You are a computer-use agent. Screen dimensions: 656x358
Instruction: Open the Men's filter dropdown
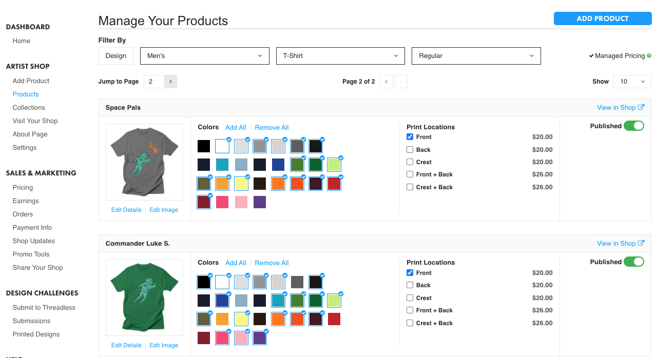(x=205, y=56)
